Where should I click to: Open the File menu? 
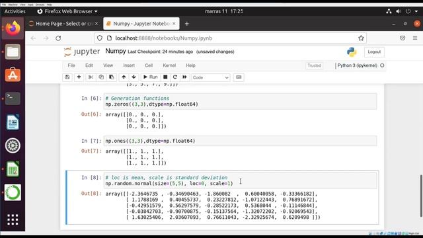[x=71, y=65]
